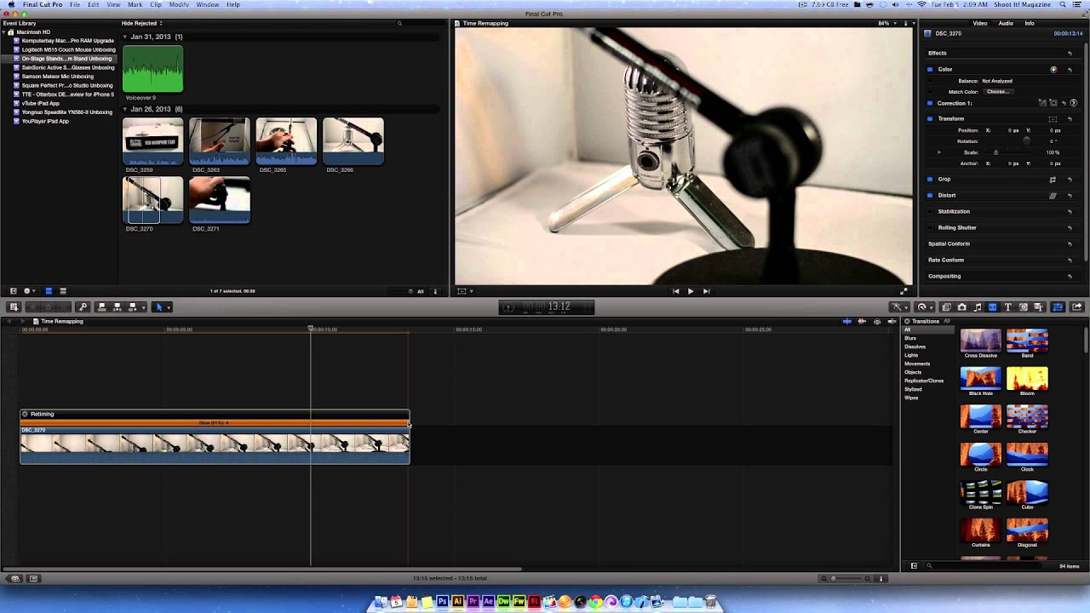Show the Effects browser
The height and width of the screenshot is (613, 1090).
coord(946,307)
